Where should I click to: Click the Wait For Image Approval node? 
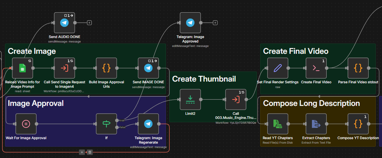tap(26, 124)
